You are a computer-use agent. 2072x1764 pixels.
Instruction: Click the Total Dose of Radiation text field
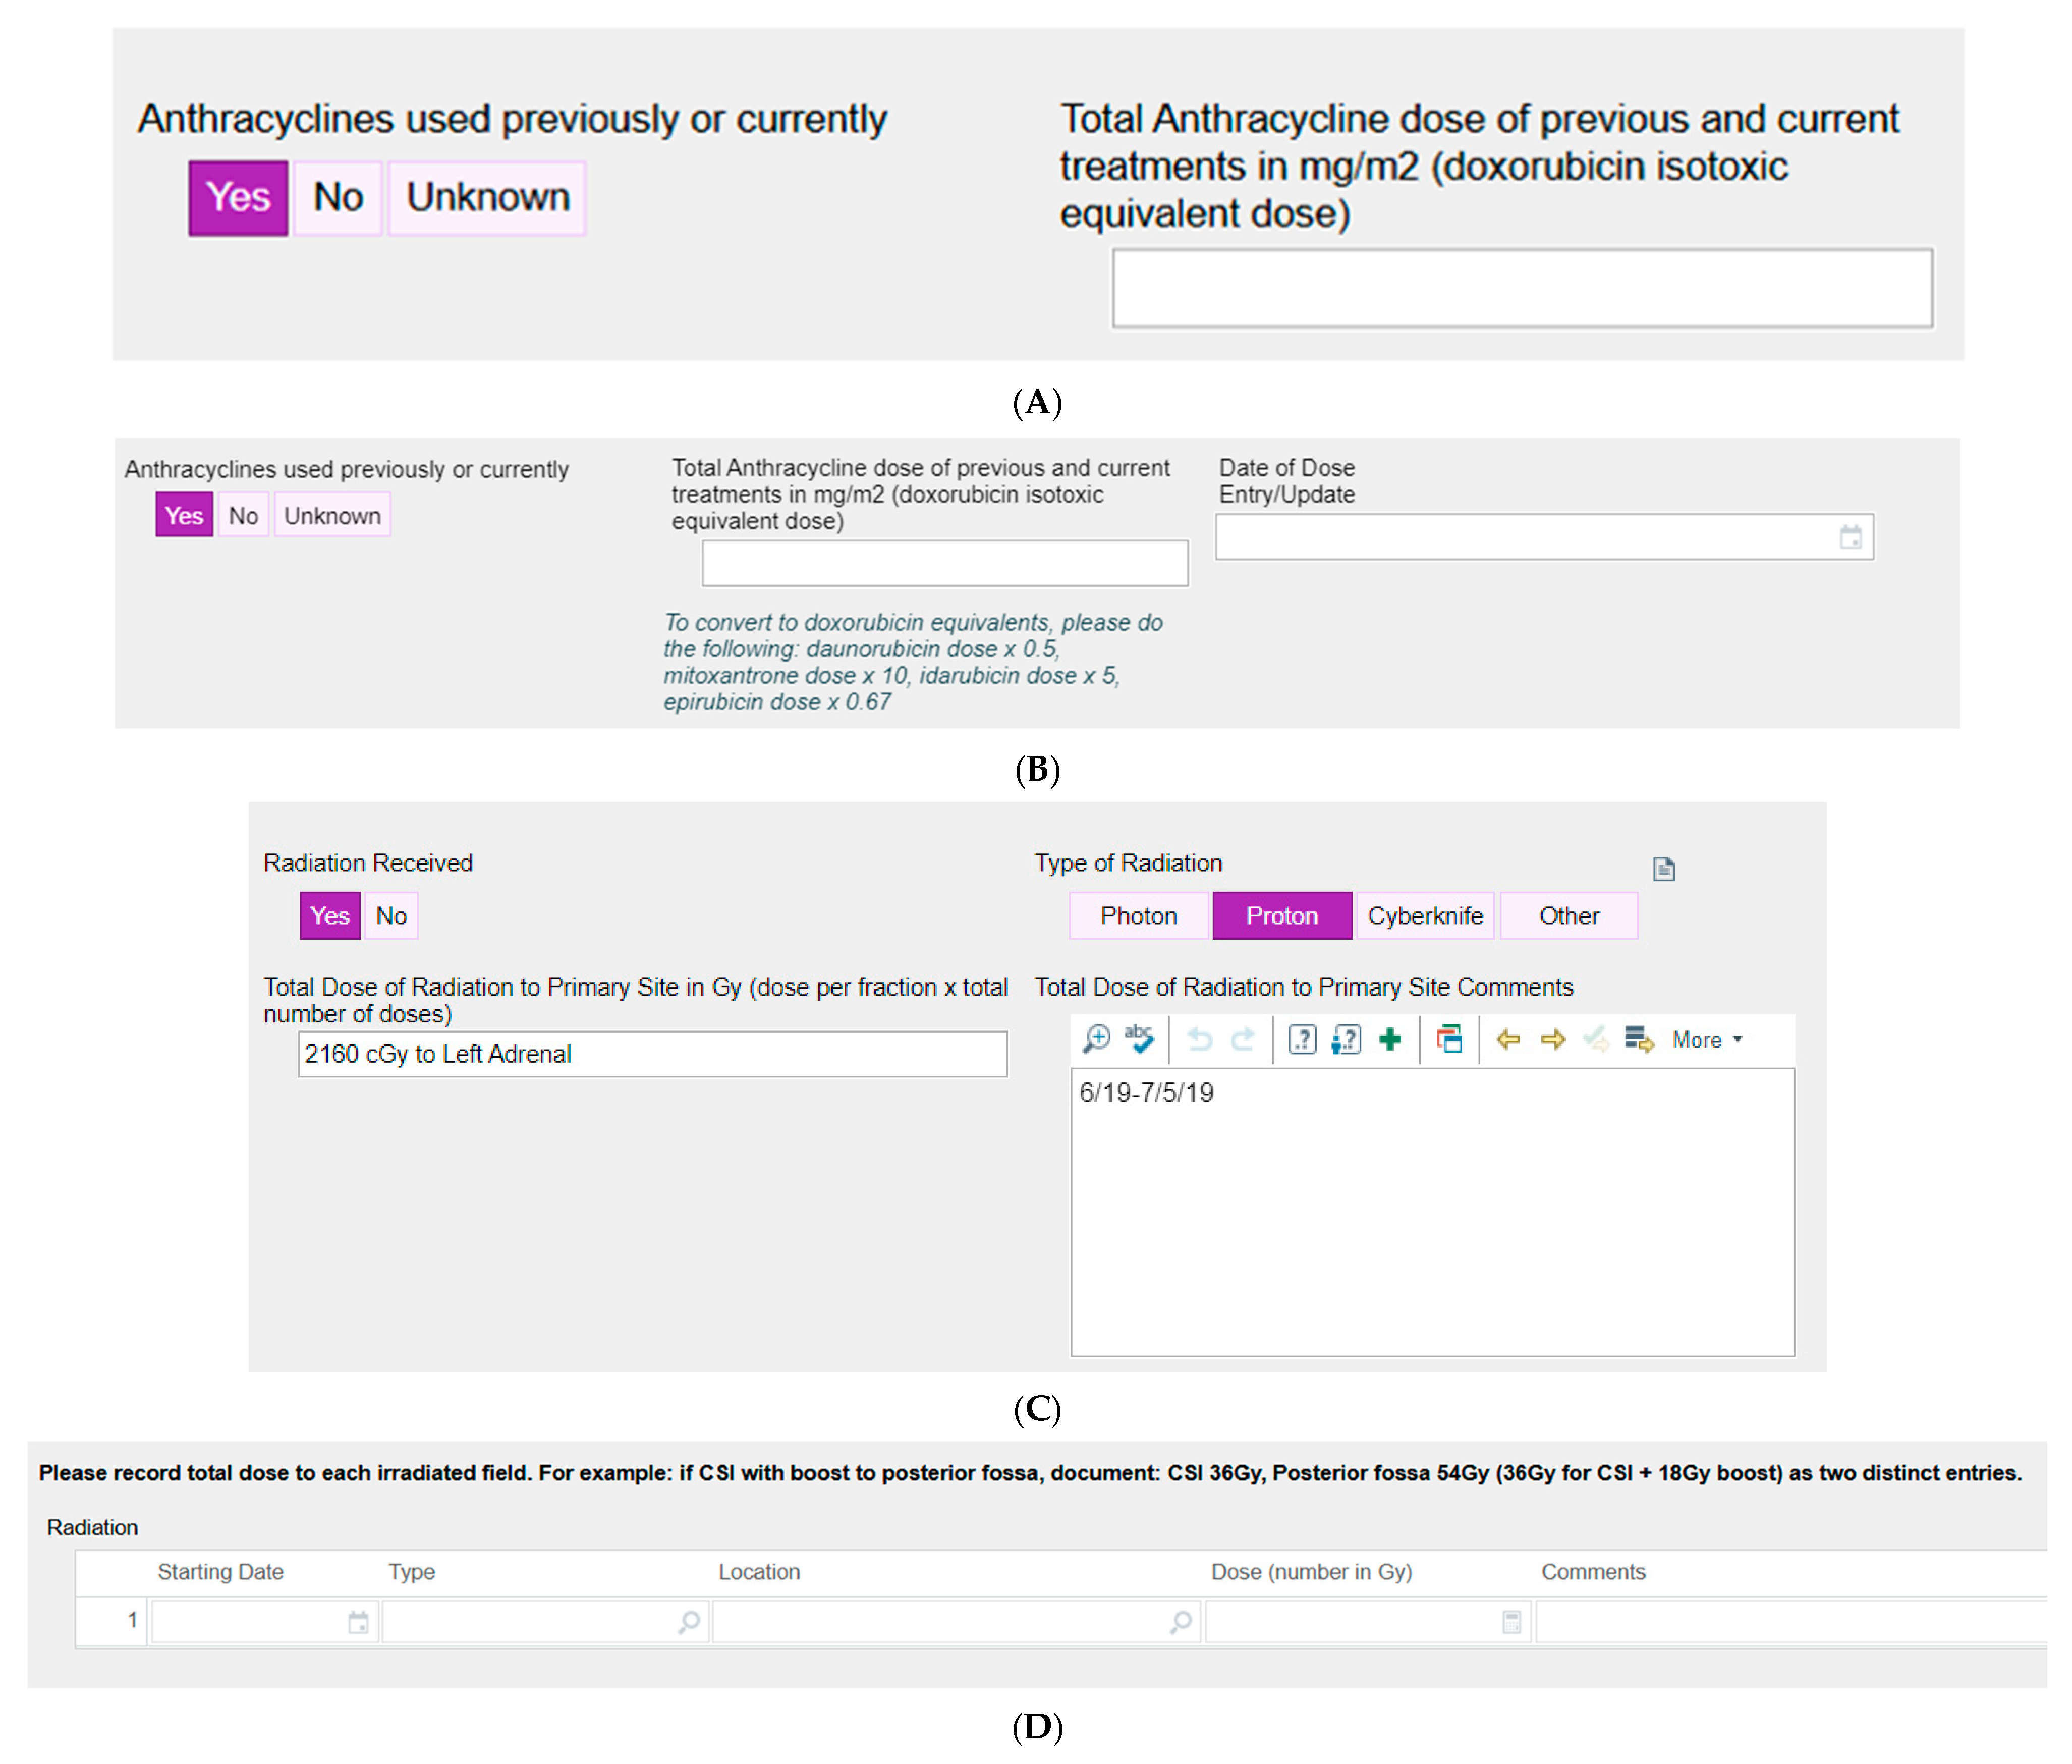(x=652, y=1054)
